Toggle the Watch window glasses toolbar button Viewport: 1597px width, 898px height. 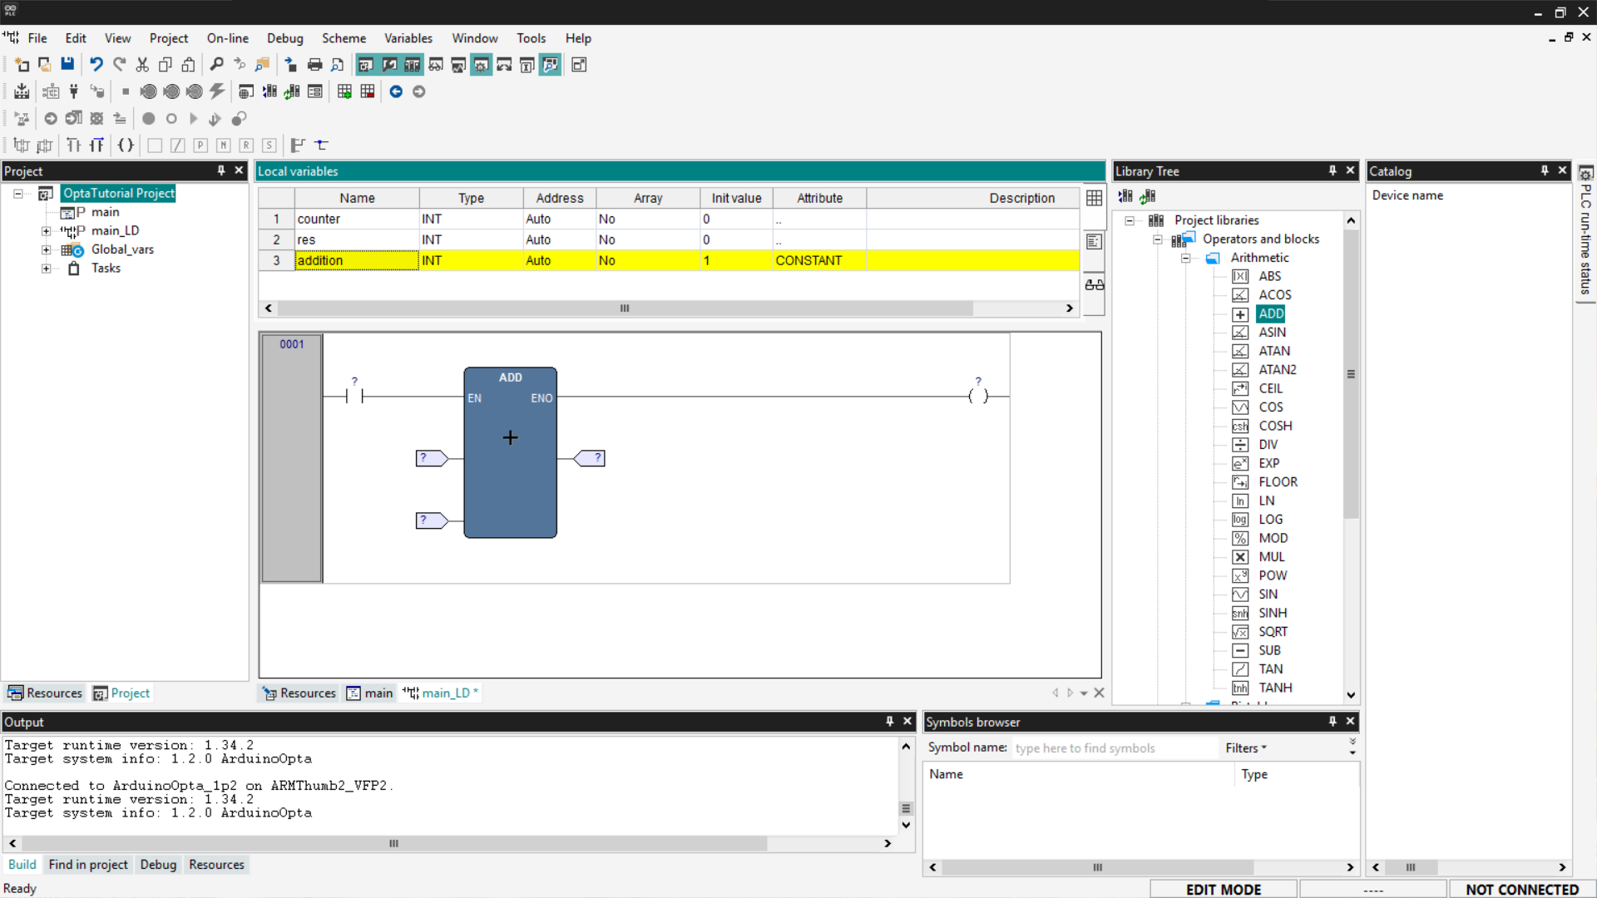pyautogui.click(x=435, y=65)
